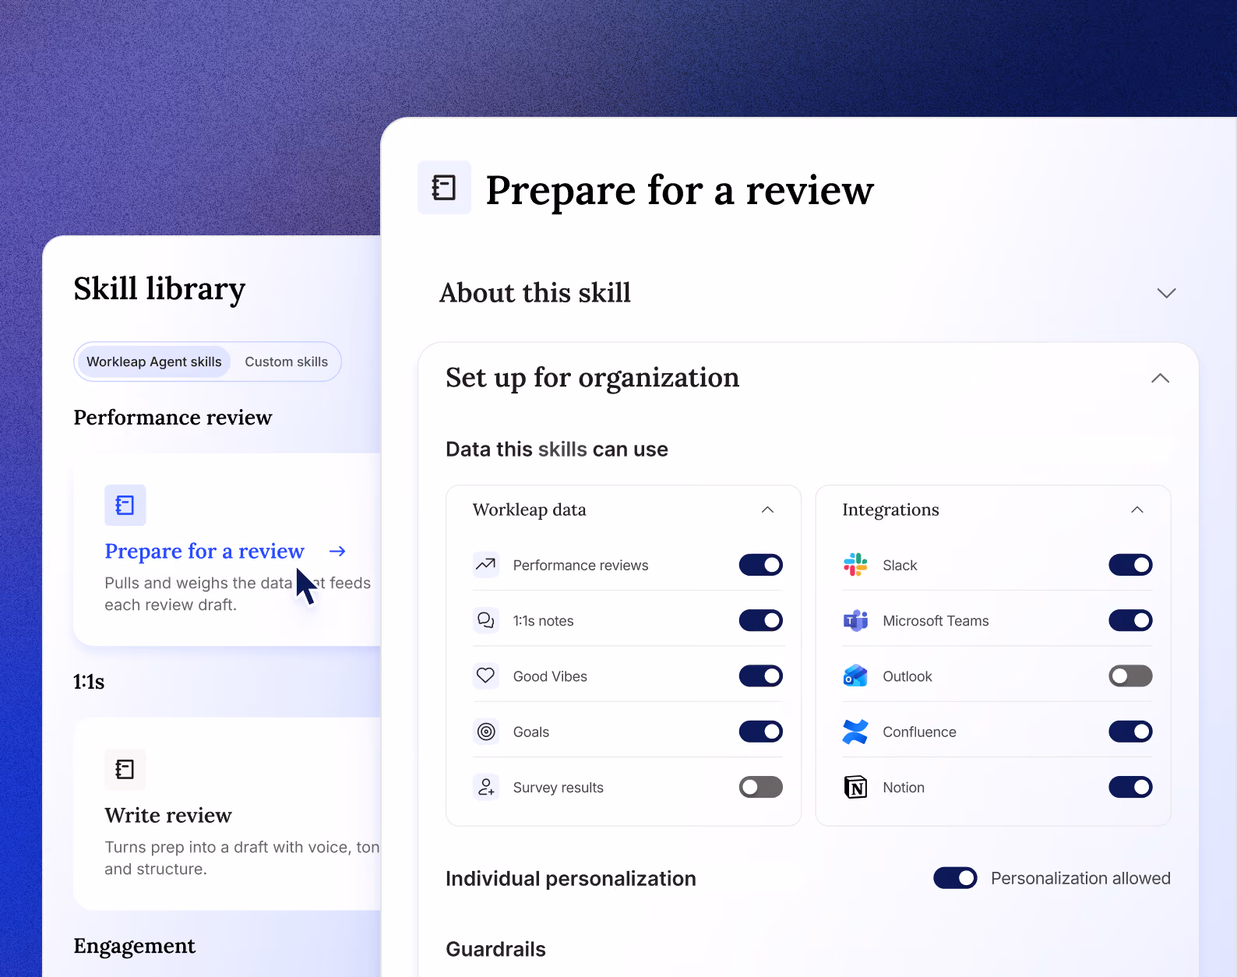The width and height of the screenshot is (1237, 977).
Task: Click the Engagement section heading
Action: [x=135, y=946]
